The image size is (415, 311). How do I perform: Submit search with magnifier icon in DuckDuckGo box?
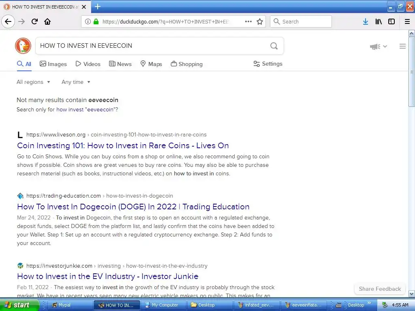274,46
